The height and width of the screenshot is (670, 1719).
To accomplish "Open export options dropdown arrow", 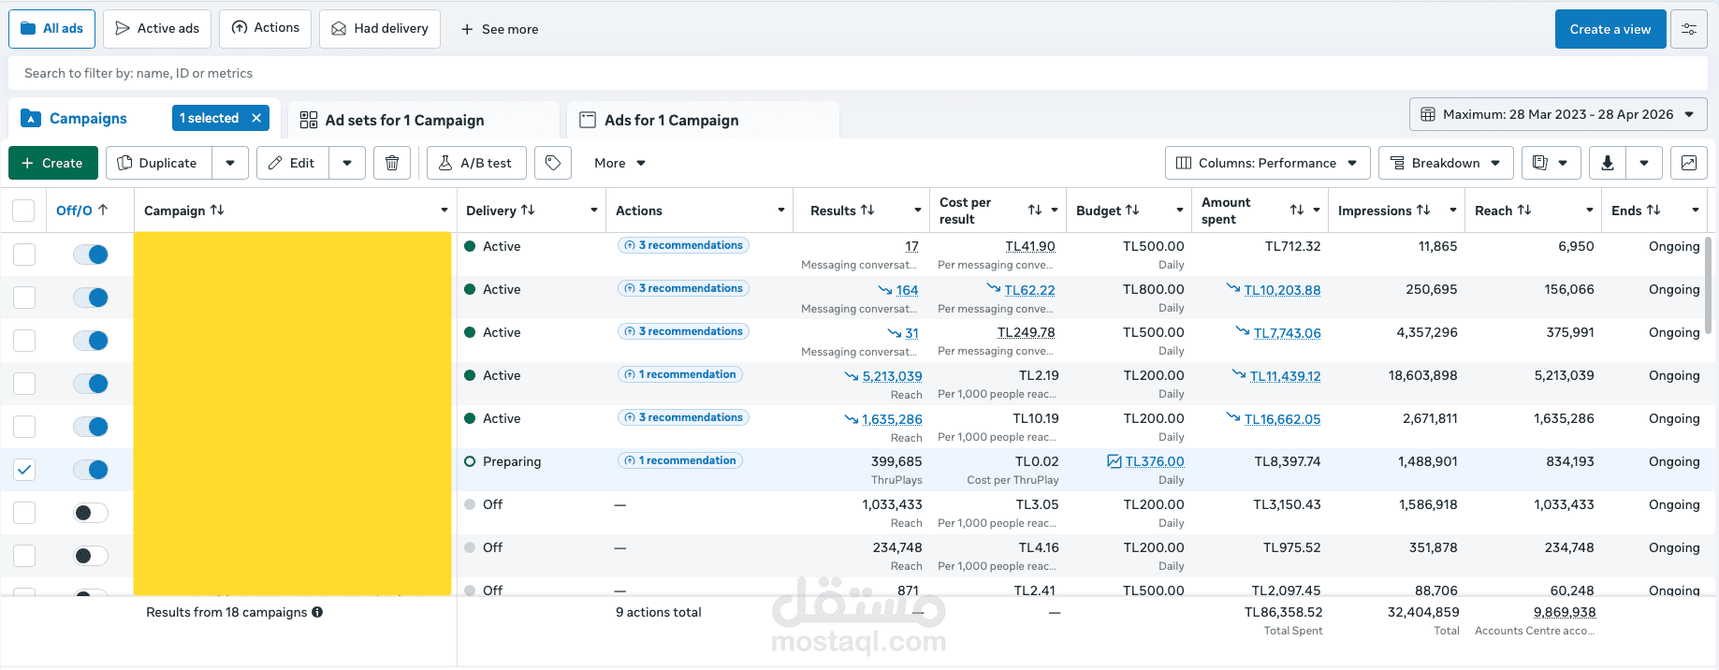I will [x=1644, y=163].
